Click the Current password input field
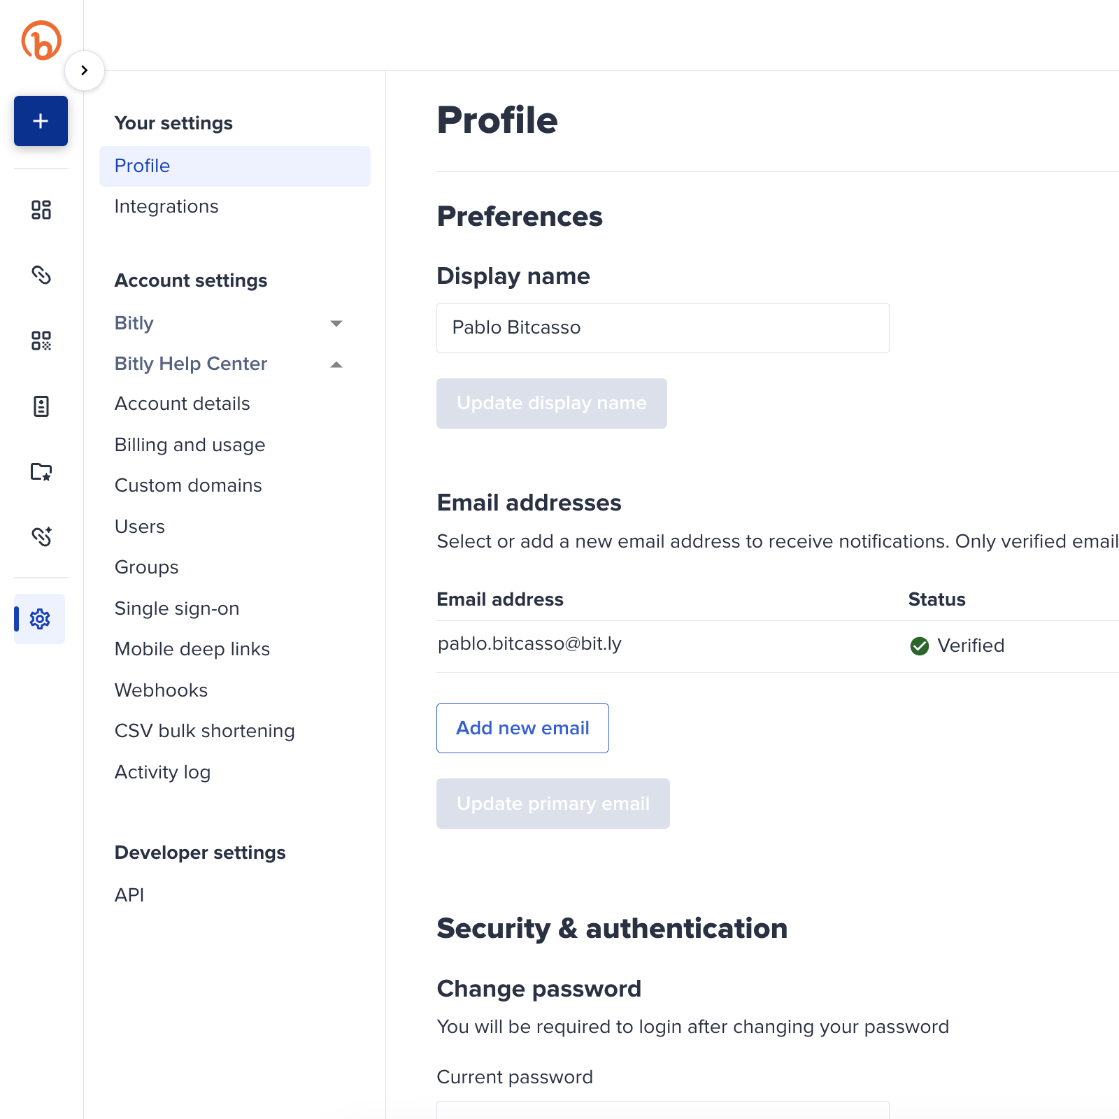The image size is (1119, 1119). [x=663, y=1111]
